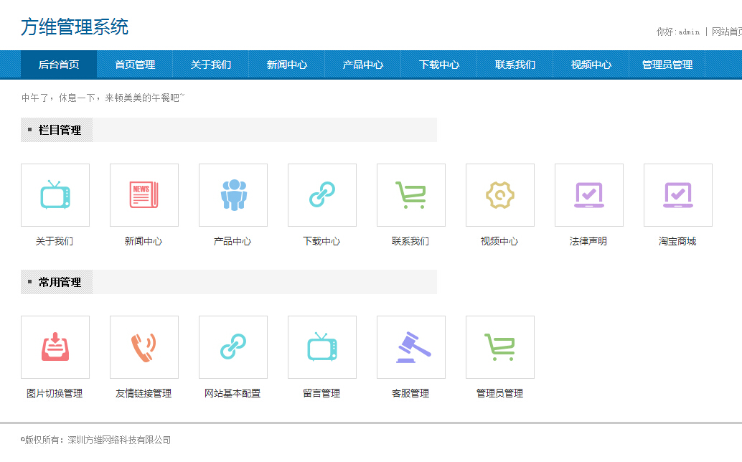Open the 关于我们 TV icon
Image resolution: width=742 pixels, height=462 pixels.
click(x=55, y=194)
